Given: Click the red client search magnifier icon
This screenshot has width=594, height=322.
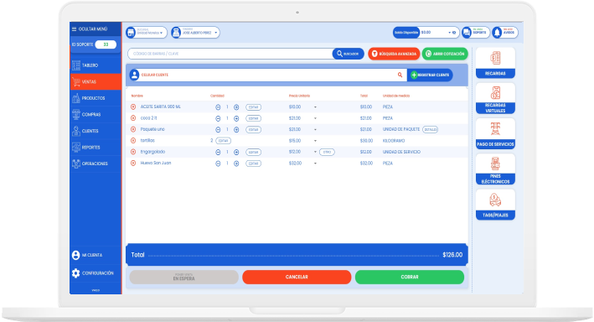Looking at the screenshot, I should 400,75.
